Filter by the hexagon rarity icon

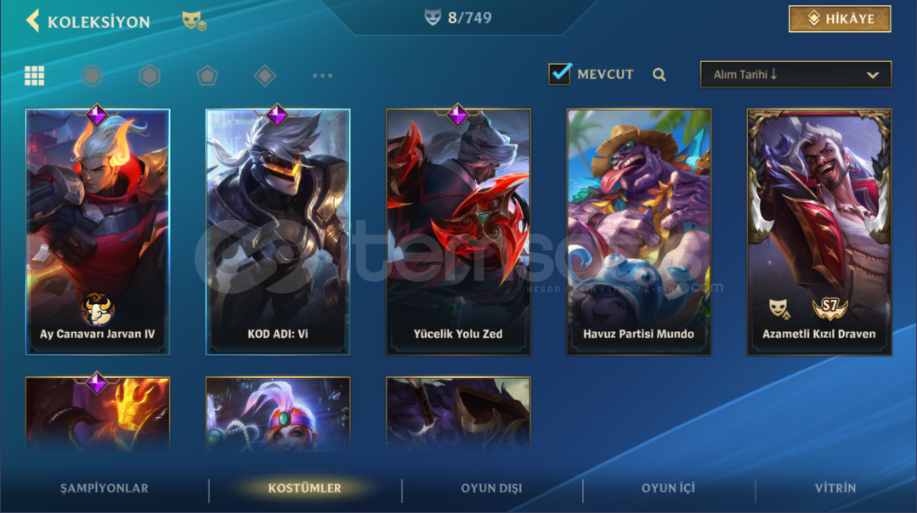150,76
